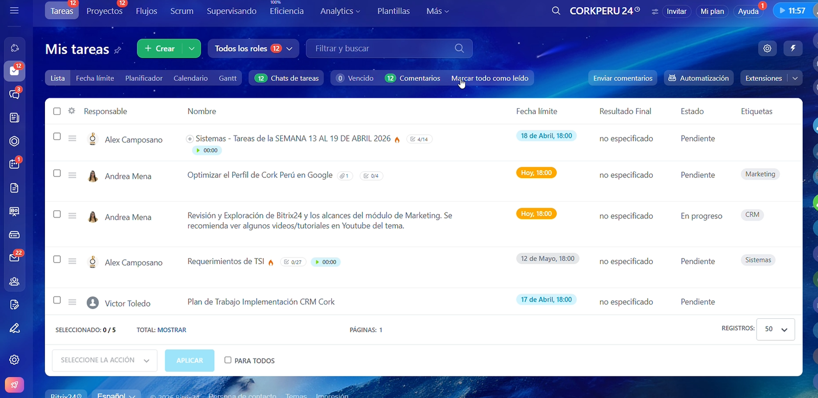
Task: Switch to the Scrum tab
Action: pos(182,11)
